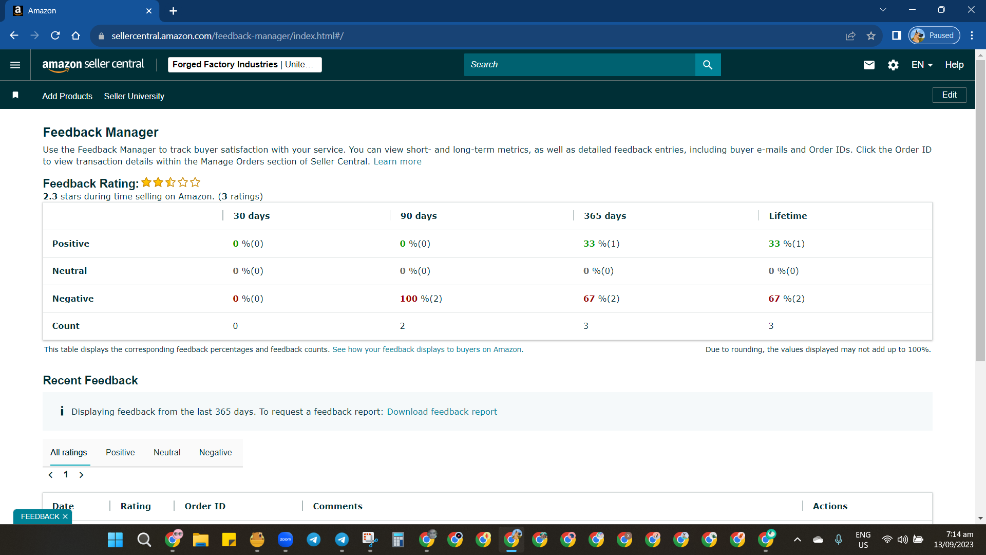Click the microphone tray icon
This screenshot has width=986, height=555.
[839, 540]
